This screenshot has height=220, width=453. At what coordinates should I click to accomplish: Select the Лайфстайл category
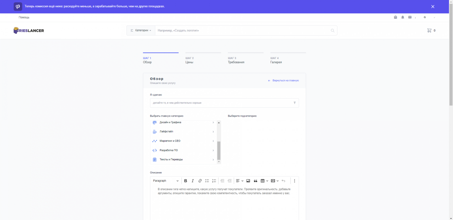(x=183, y=132)
